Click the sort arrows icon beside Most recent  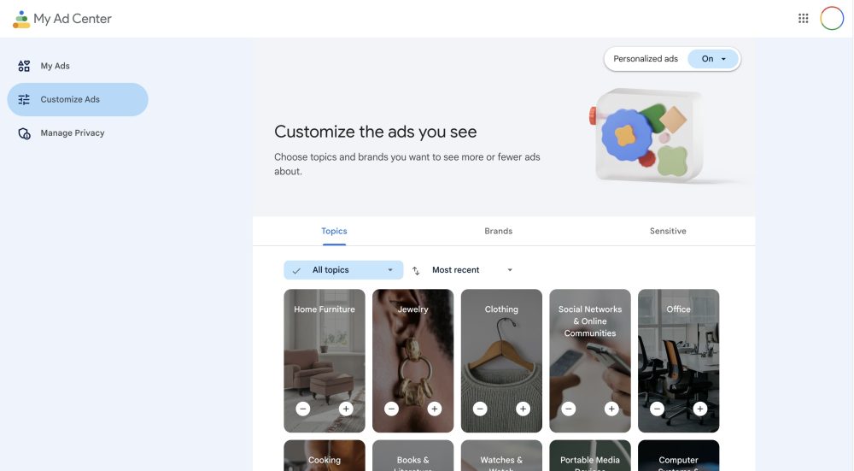tap(416, 270)
